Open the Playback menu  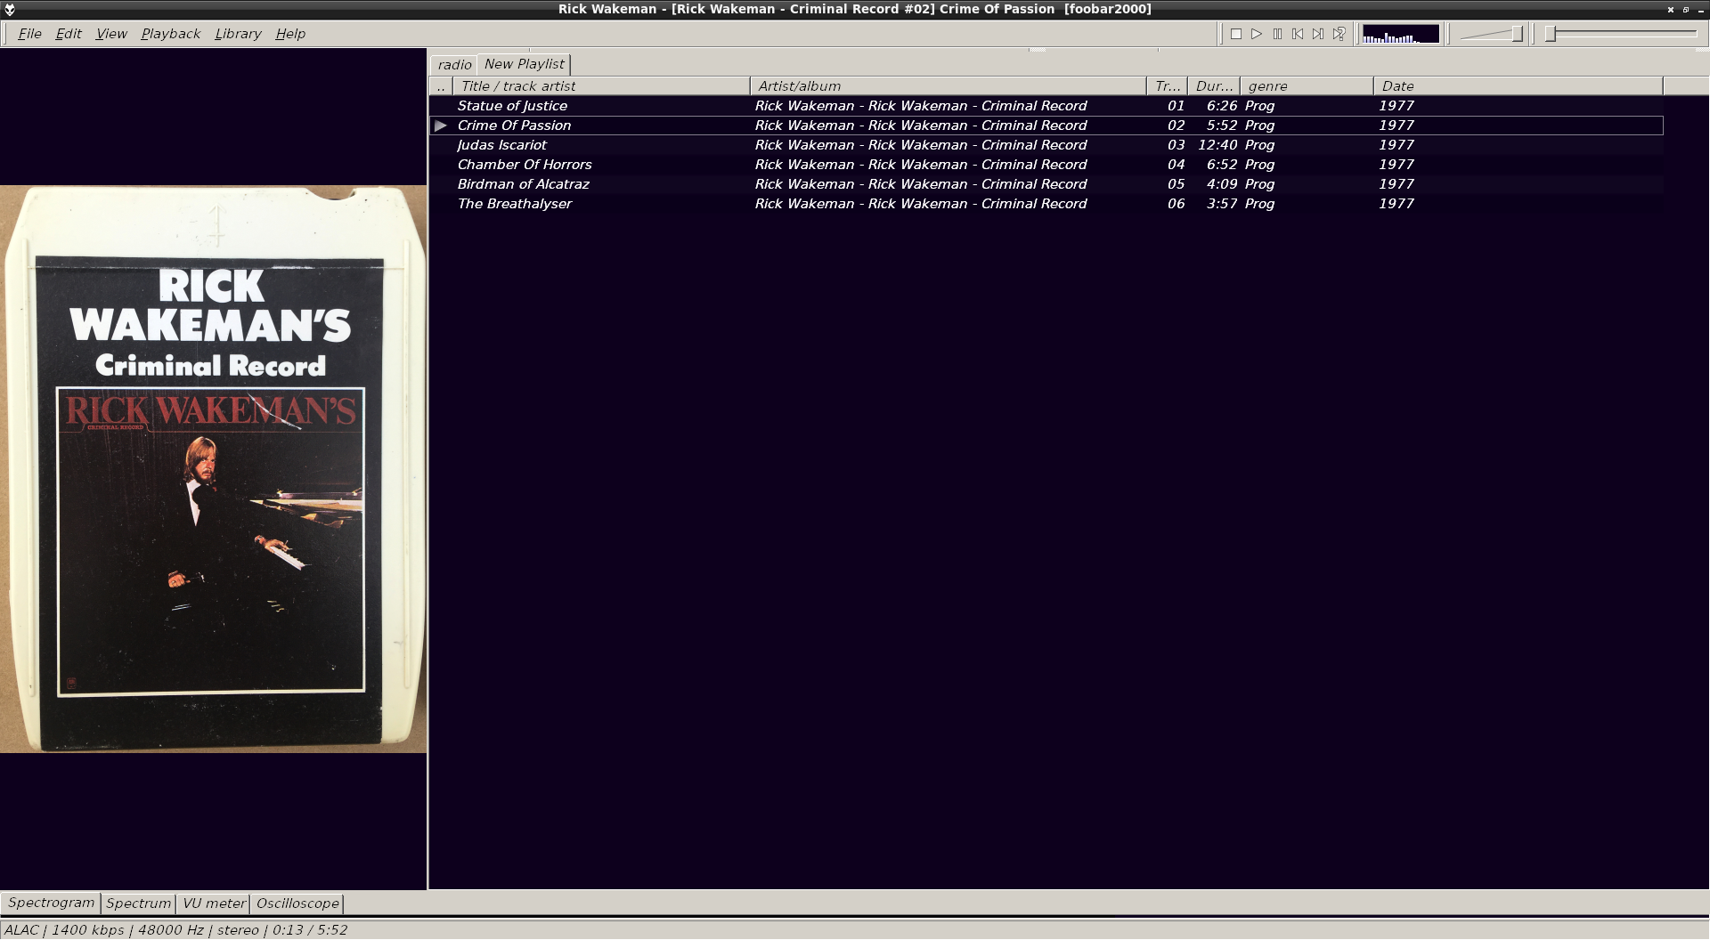170,34
